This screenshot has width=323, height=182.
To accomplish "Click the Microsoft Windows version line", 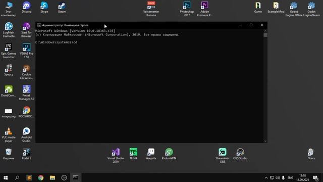I will (75, 31).
